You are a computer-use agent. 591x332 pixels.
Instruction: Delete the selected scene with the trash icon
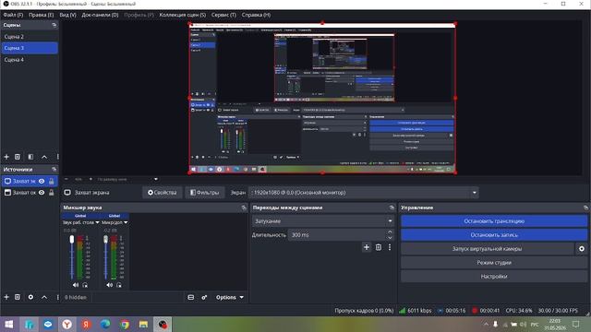tap(18, 157)
